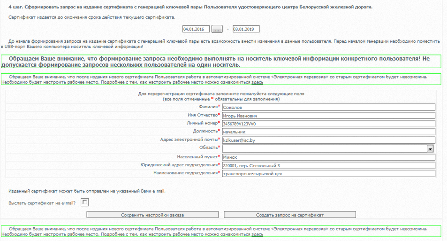
Task: Click Сохранить настройки заказа button
Action: point(152,215)
